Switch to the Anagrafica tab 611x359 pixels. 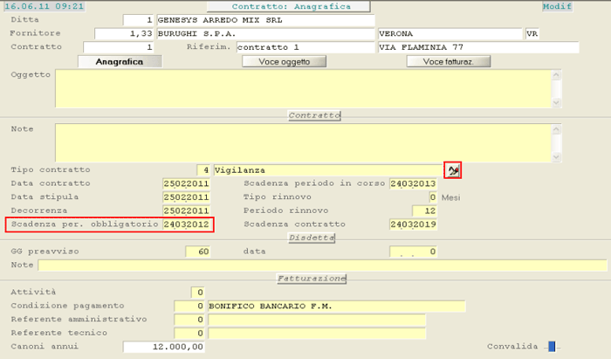pyautogui.click(x=110, y=62)
